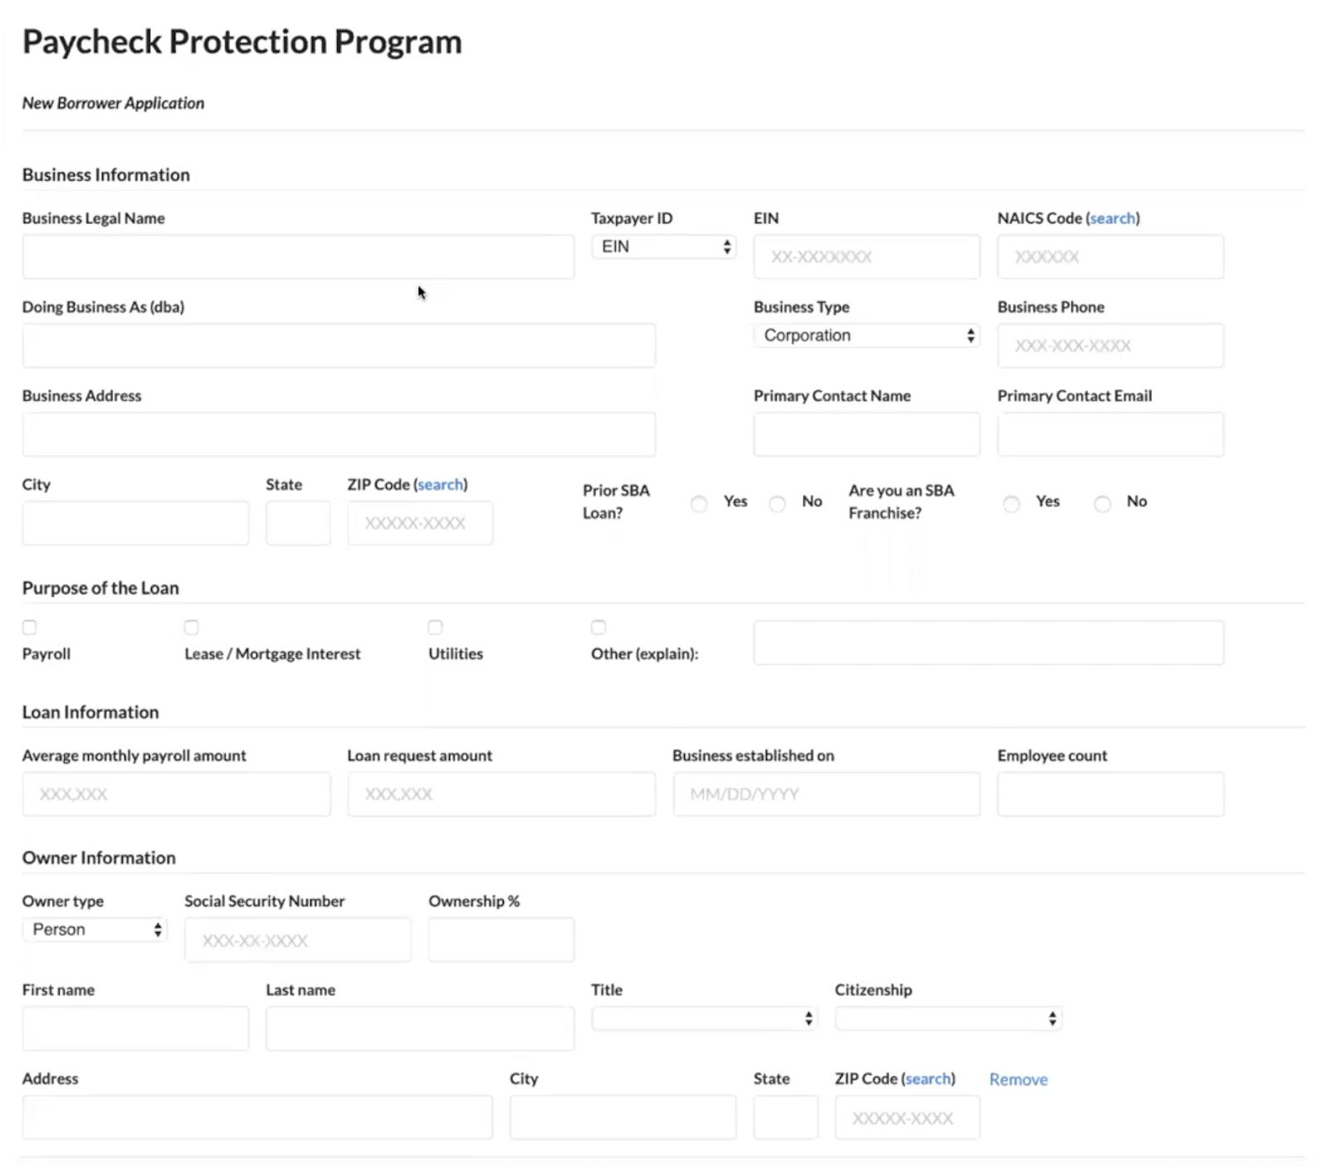This screenshot has height=1167, width=1328.
Task: Select the Loan request amount field
Action: tap(501, 794)
